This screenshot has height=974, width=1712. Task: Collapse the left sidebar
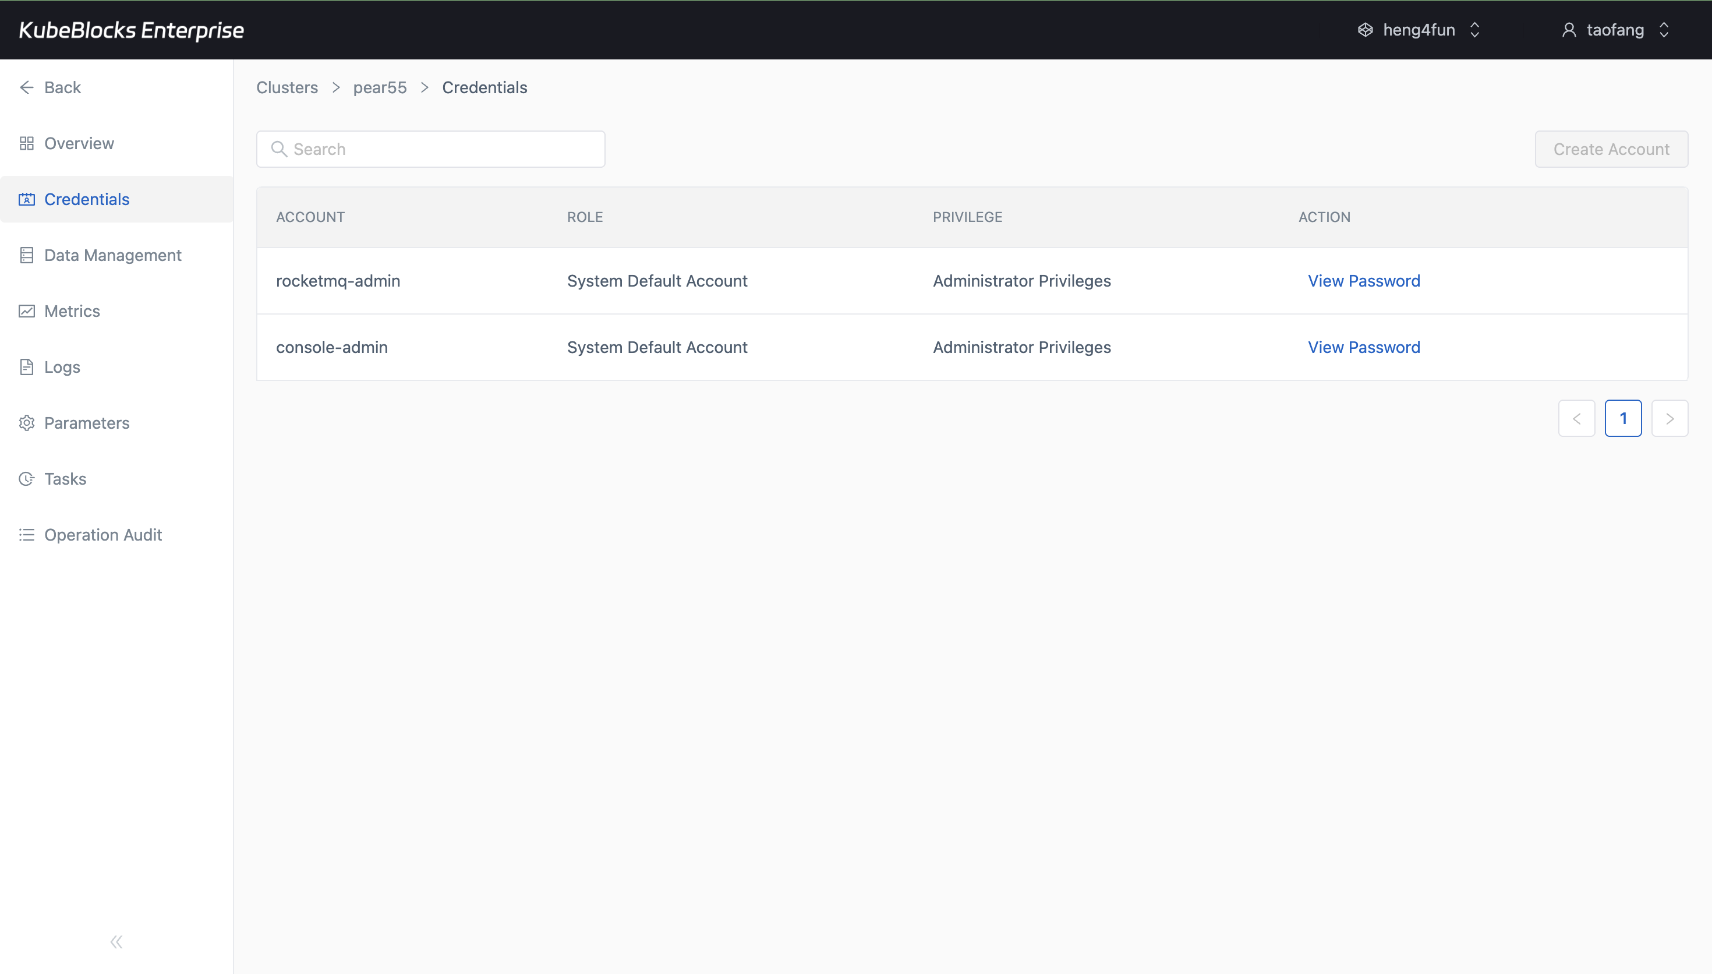click(116, 941)
